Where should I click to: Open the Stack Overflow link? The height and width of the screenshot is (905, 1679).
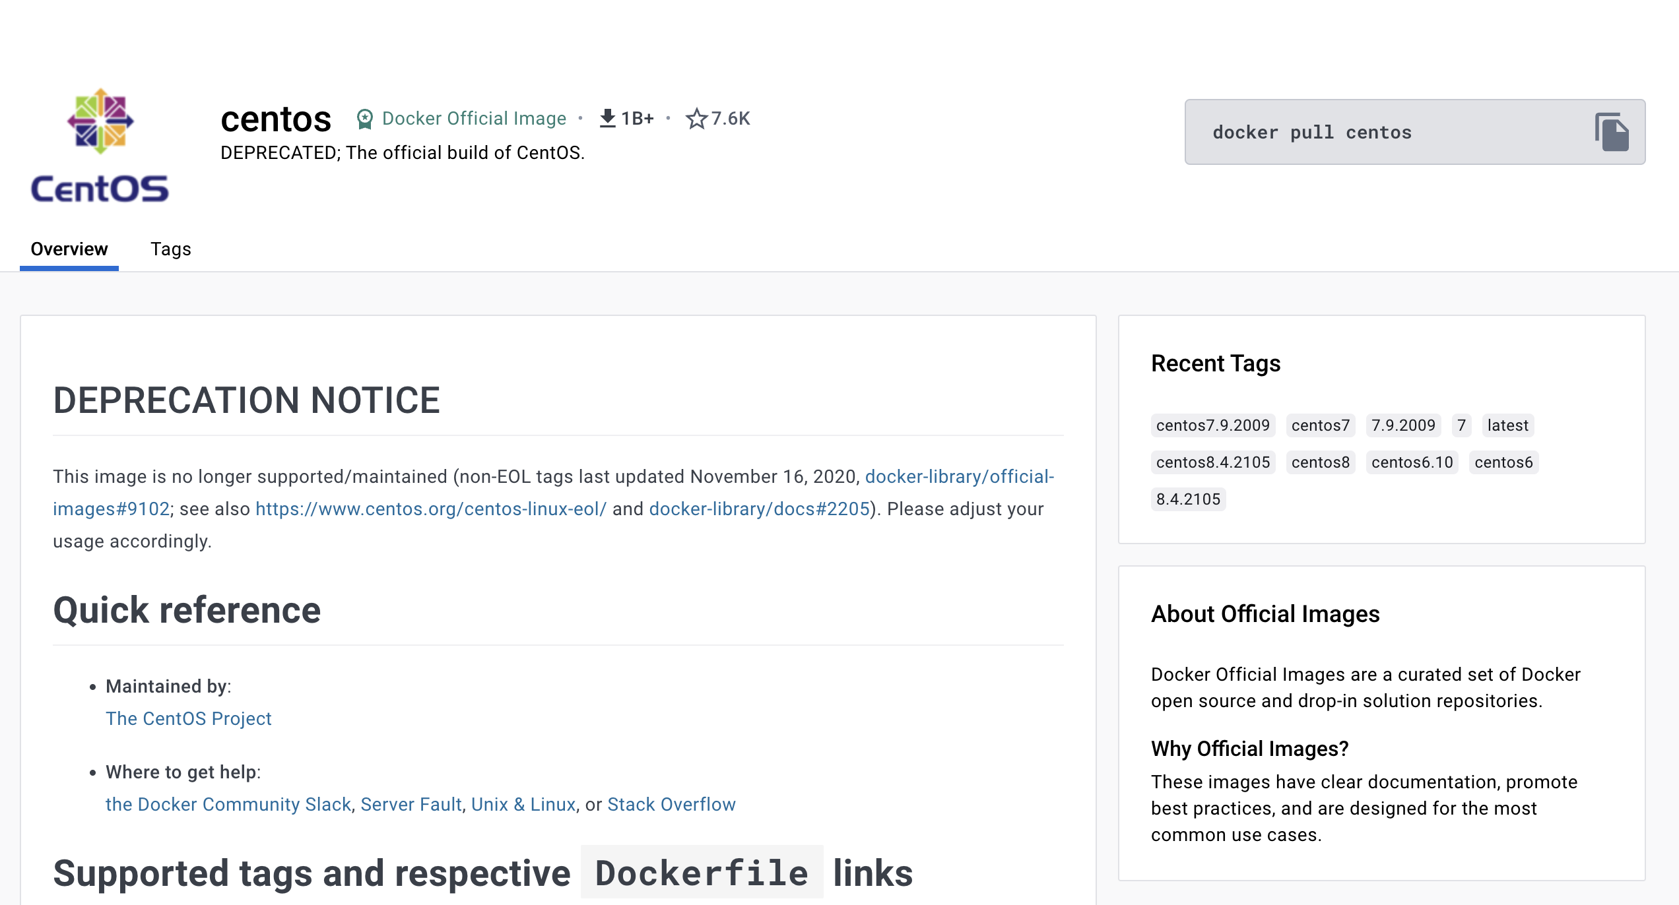[671, 804]
